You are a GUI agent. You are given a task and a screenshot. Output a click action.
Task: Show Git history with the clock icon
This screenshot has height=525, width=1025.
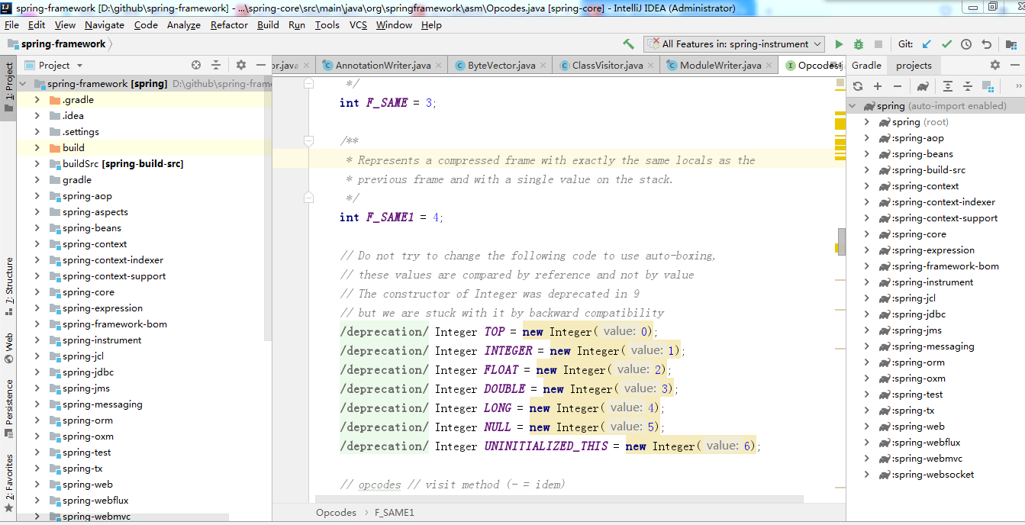point(966,44)
